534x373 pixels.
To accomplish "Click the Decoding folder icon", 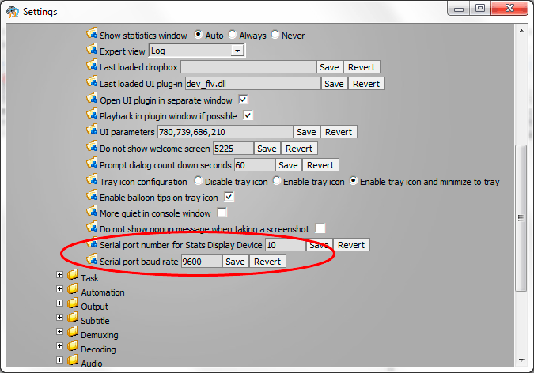I will coord(74,349).
